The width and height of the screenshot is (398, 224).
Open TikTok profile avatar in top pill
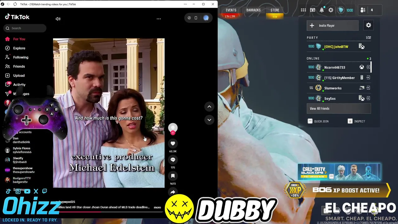pos(206,18)
